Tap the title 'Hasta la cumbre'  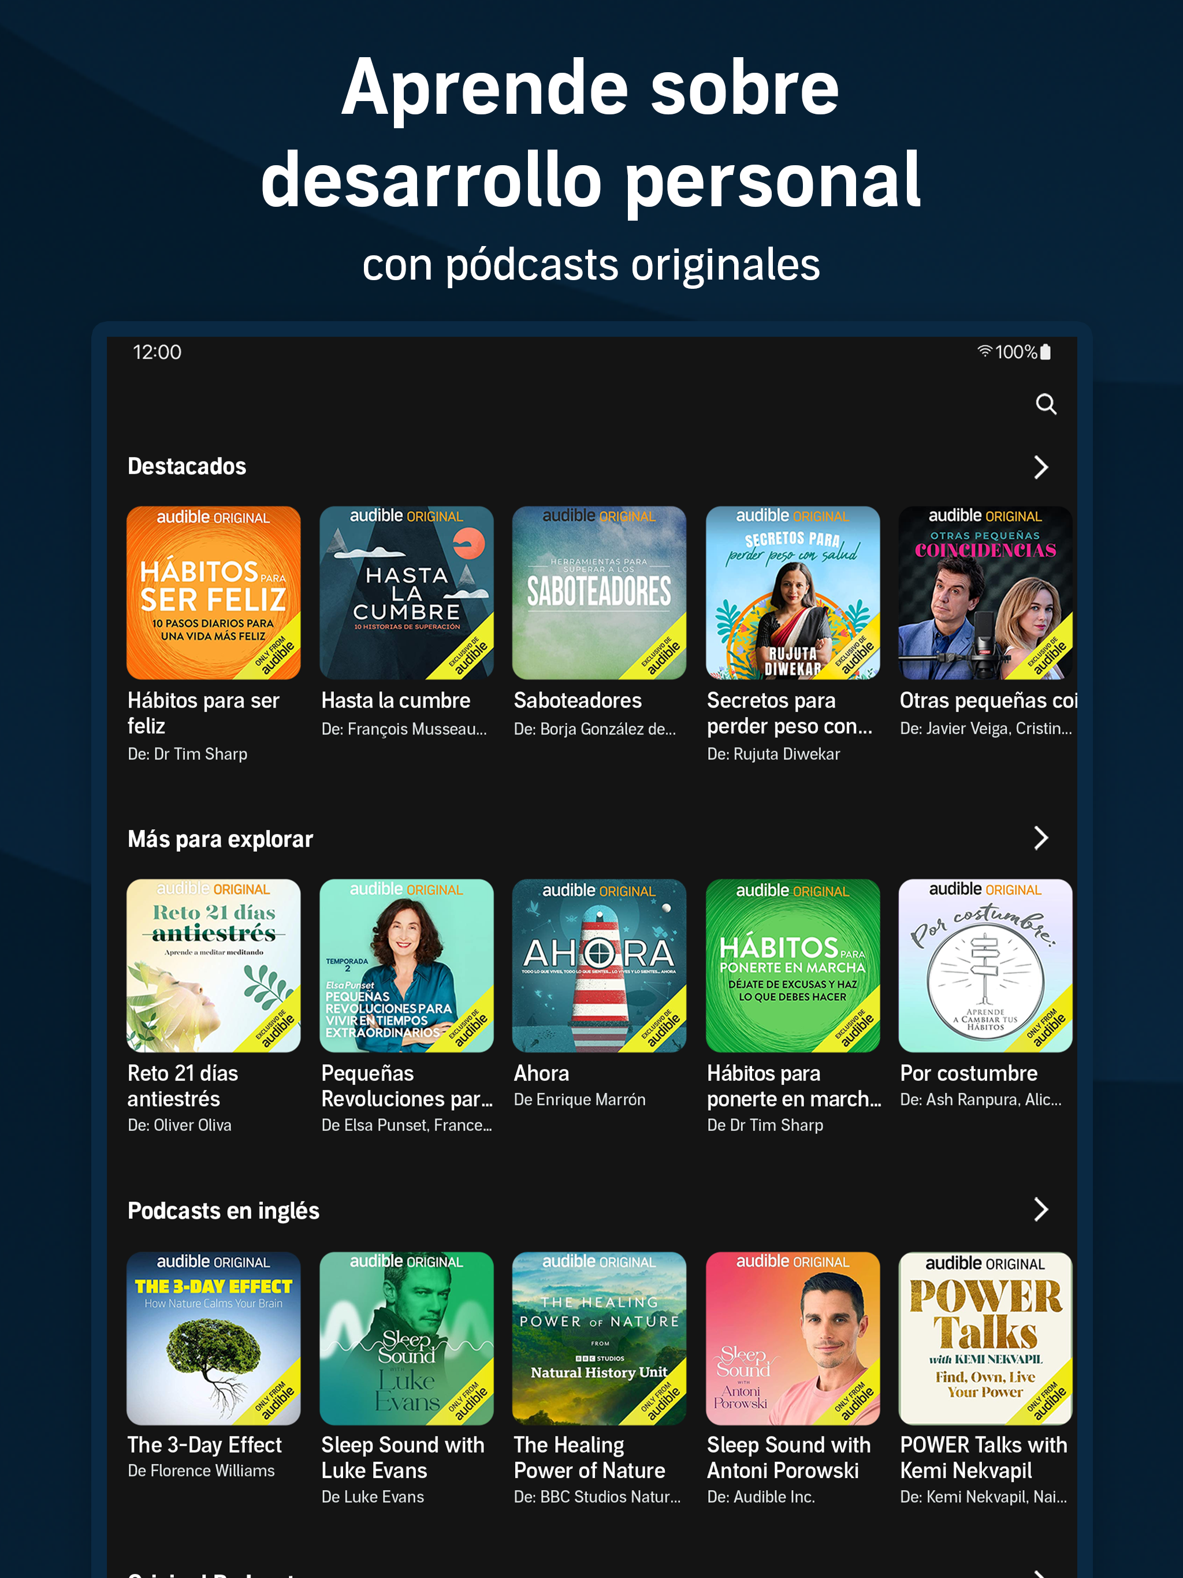(x=396, y=701)
